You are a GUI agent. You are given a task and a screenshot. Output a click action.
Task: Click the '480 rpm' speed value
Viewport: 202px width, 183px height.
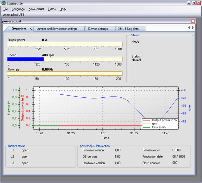coord(48,55)
